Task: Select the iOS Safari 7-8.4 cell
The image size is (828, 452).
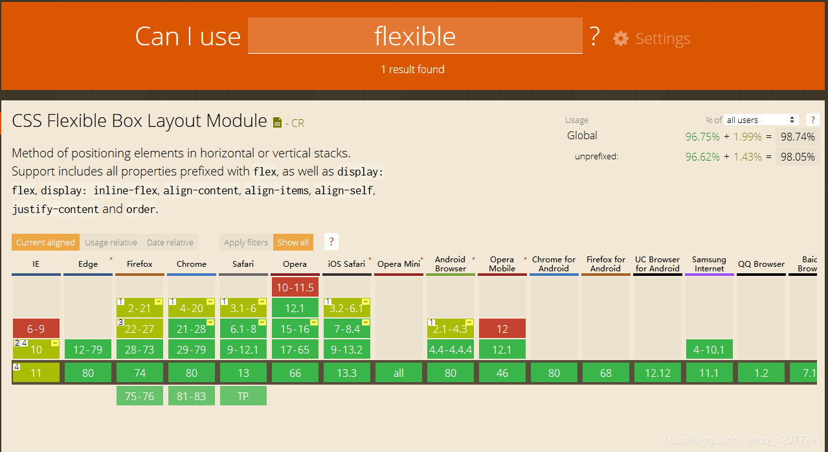Action: (347, 328)
